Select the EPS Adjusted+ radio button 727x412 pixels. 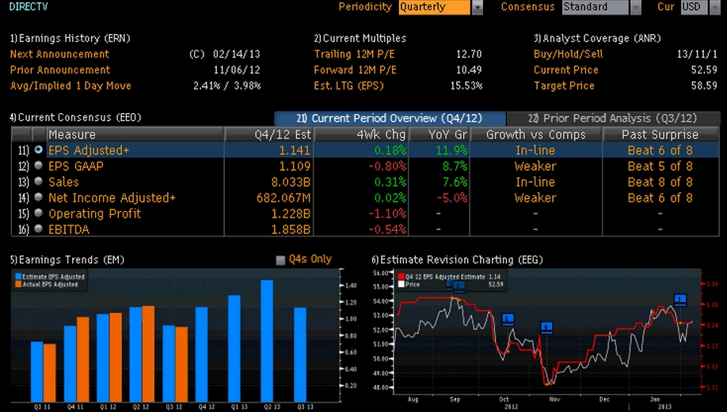(x=39, y=149)
